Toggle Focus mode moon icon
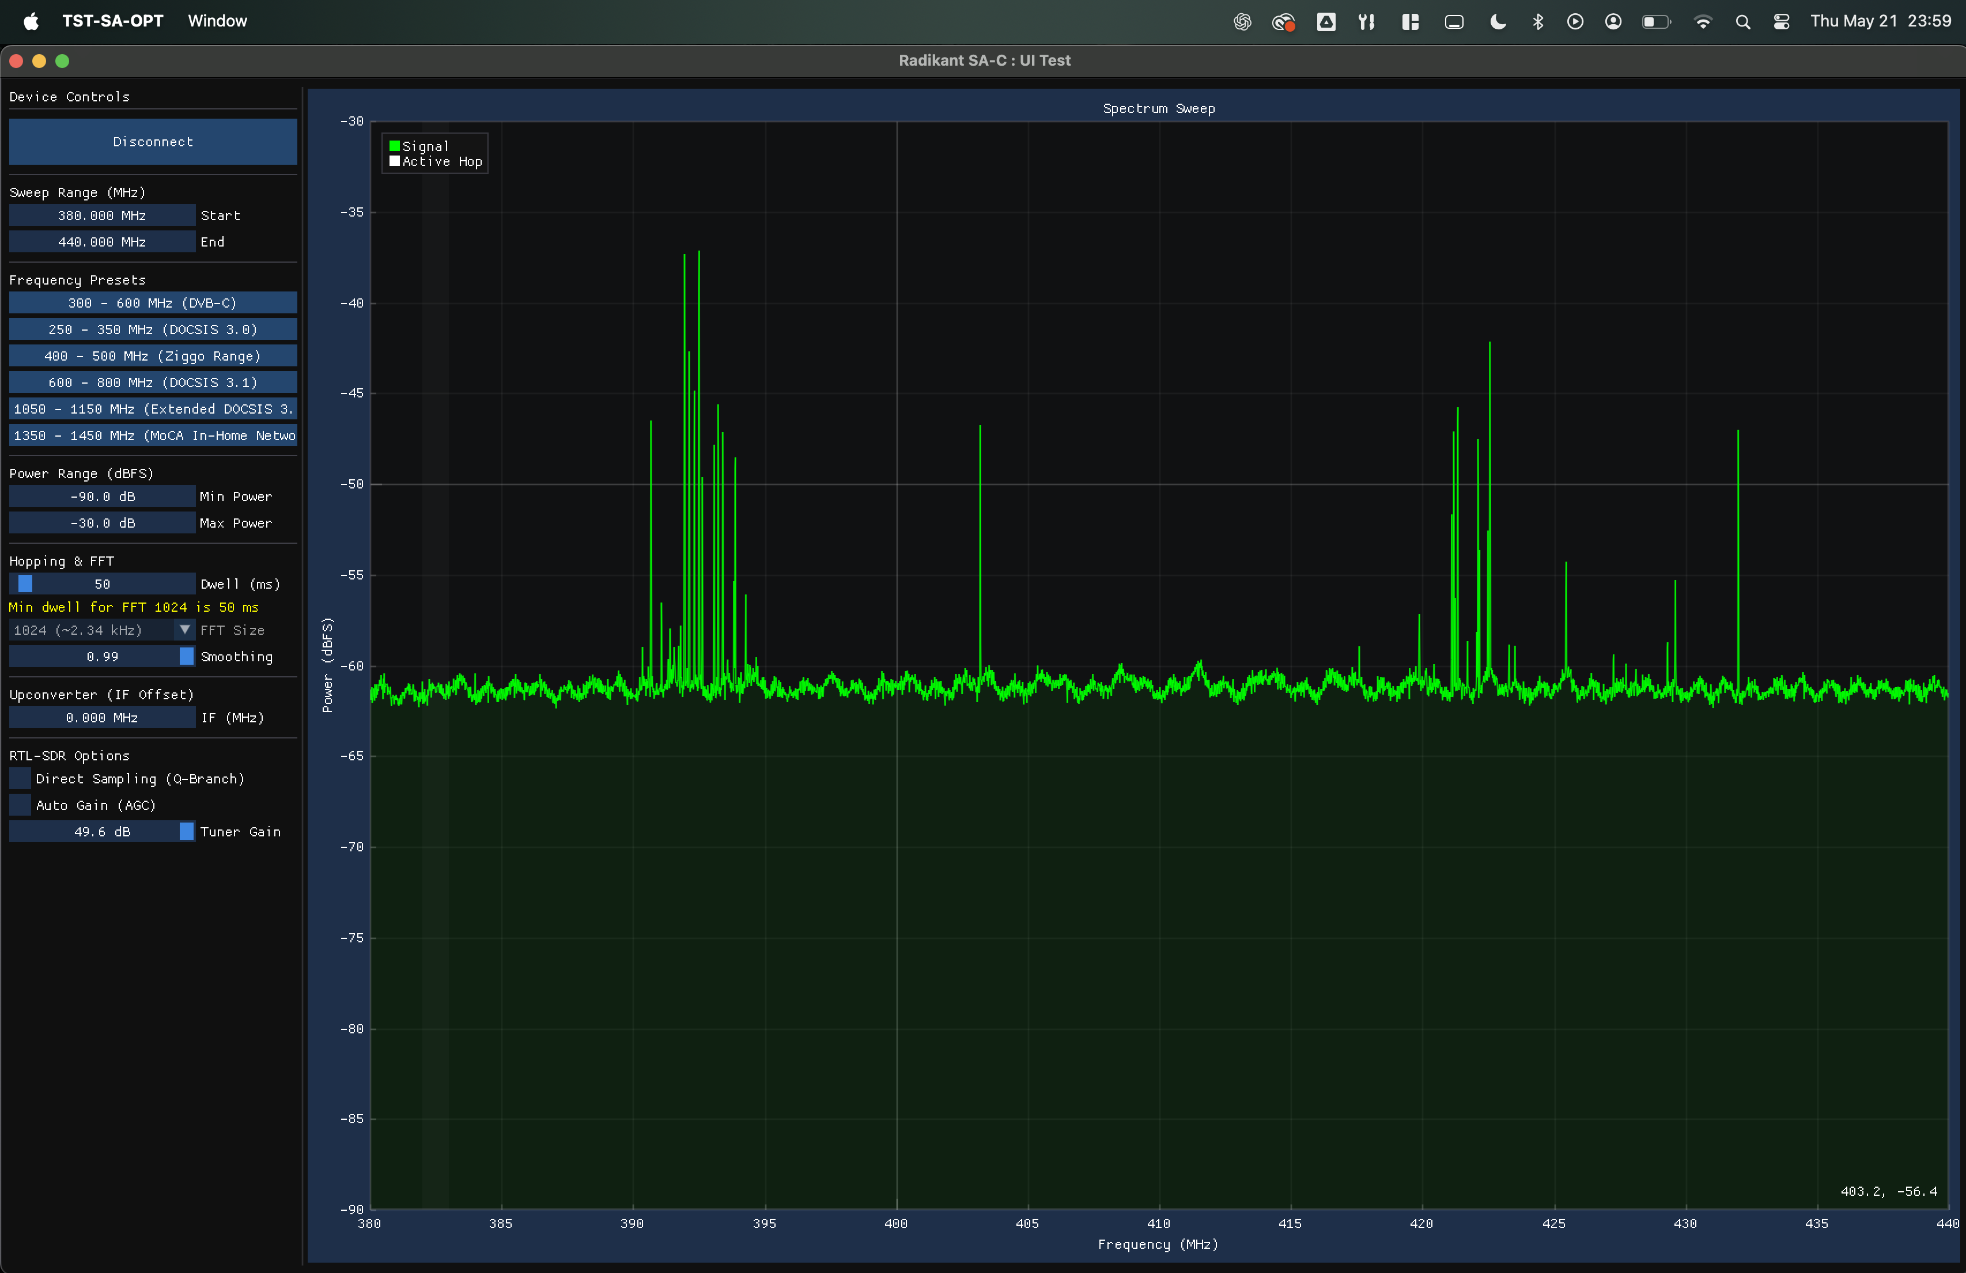Viewport: 1966px width, 1273px height. click(1498, 21)
